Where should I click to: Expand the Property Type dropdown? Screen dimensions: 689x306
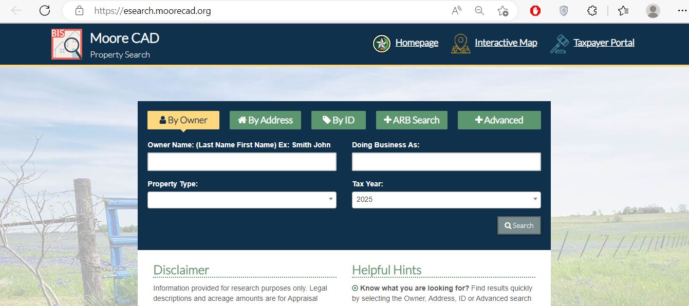click(241, 200)
